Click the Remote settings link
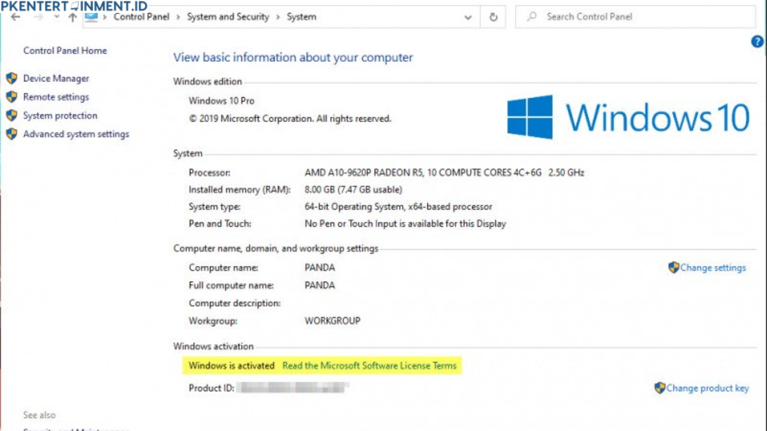Viewport: 767px width, 431px height. click(x=56, y=97)
